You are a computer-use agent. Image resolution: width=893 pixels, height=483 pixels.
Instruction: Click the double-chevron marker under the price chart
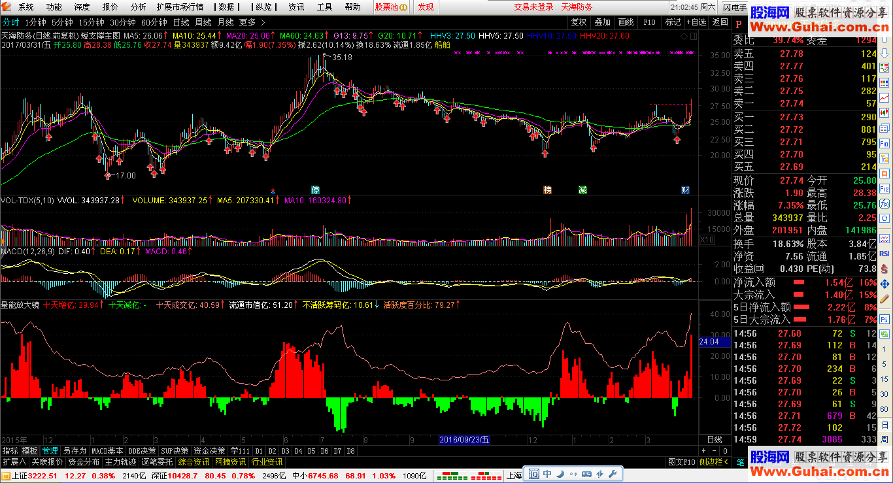point(273,191)
